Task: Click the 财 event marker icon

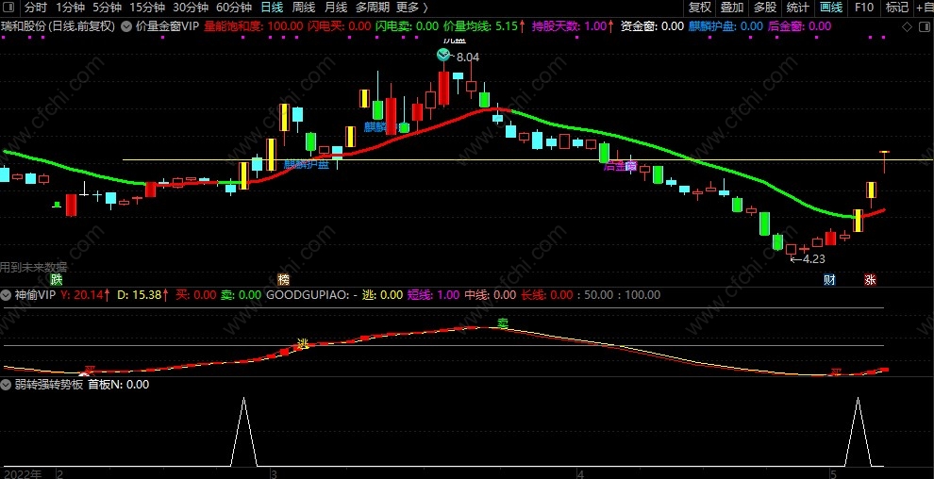Action: point(829,280)
